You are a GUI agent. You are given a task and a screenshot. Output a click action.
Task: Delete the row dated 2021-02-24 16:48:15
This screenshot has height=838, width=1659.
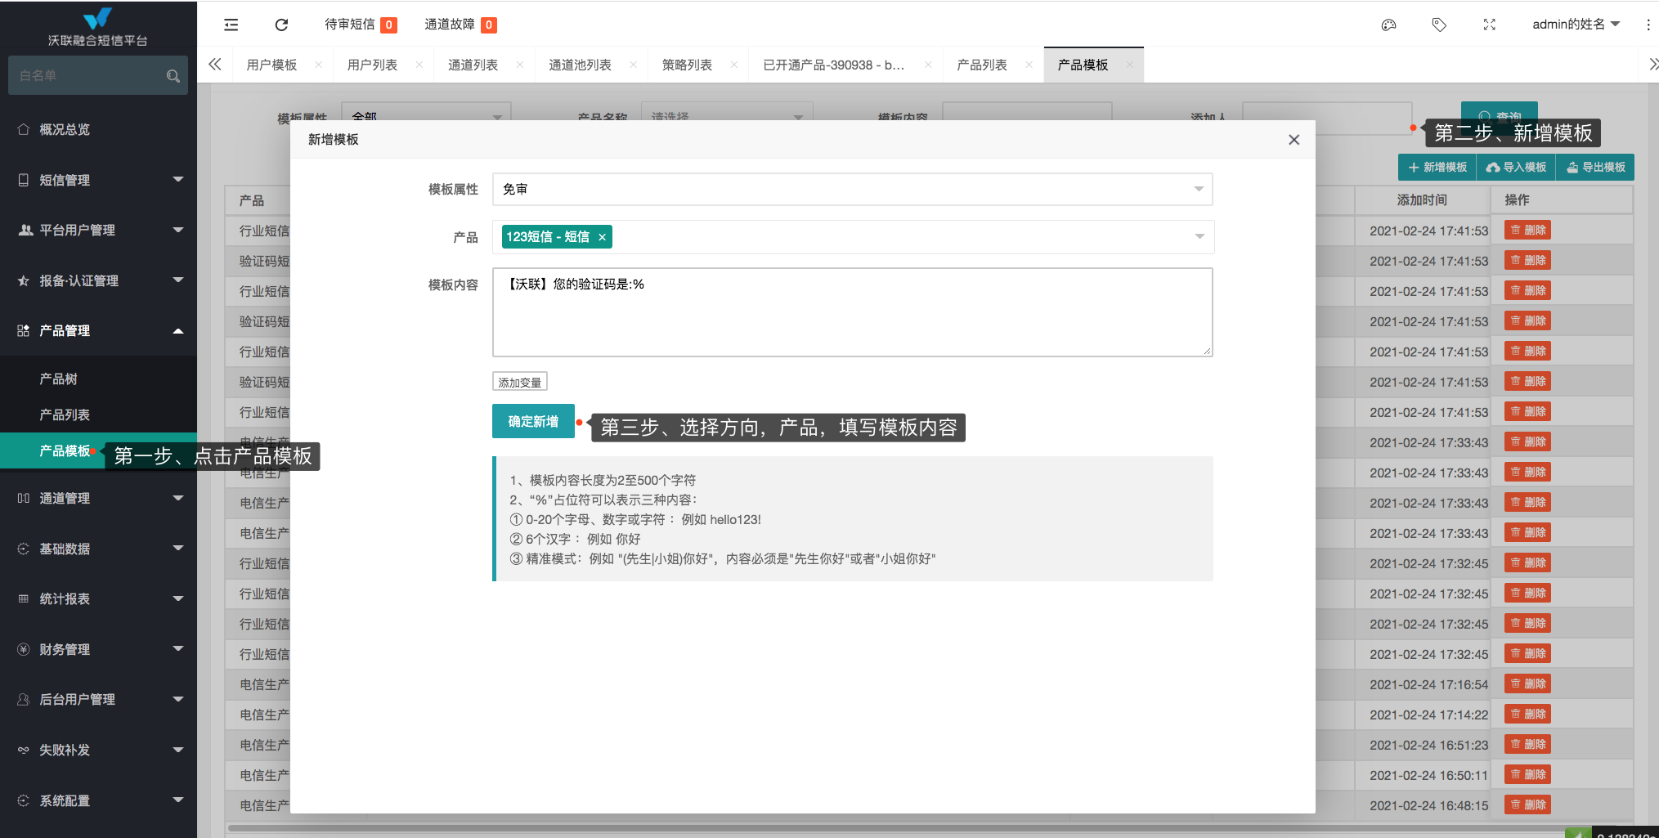pos(1527,805)
